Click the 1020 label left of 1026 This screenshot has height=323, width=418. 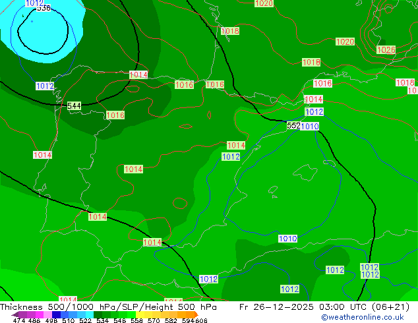pos(345,42)
